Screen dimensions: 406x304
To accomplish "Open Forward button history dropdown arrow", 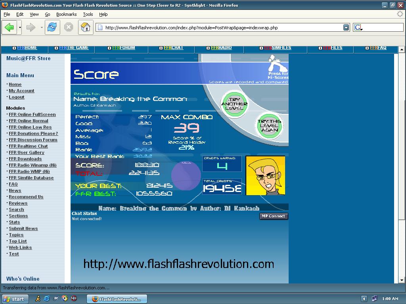I will 41,27.
